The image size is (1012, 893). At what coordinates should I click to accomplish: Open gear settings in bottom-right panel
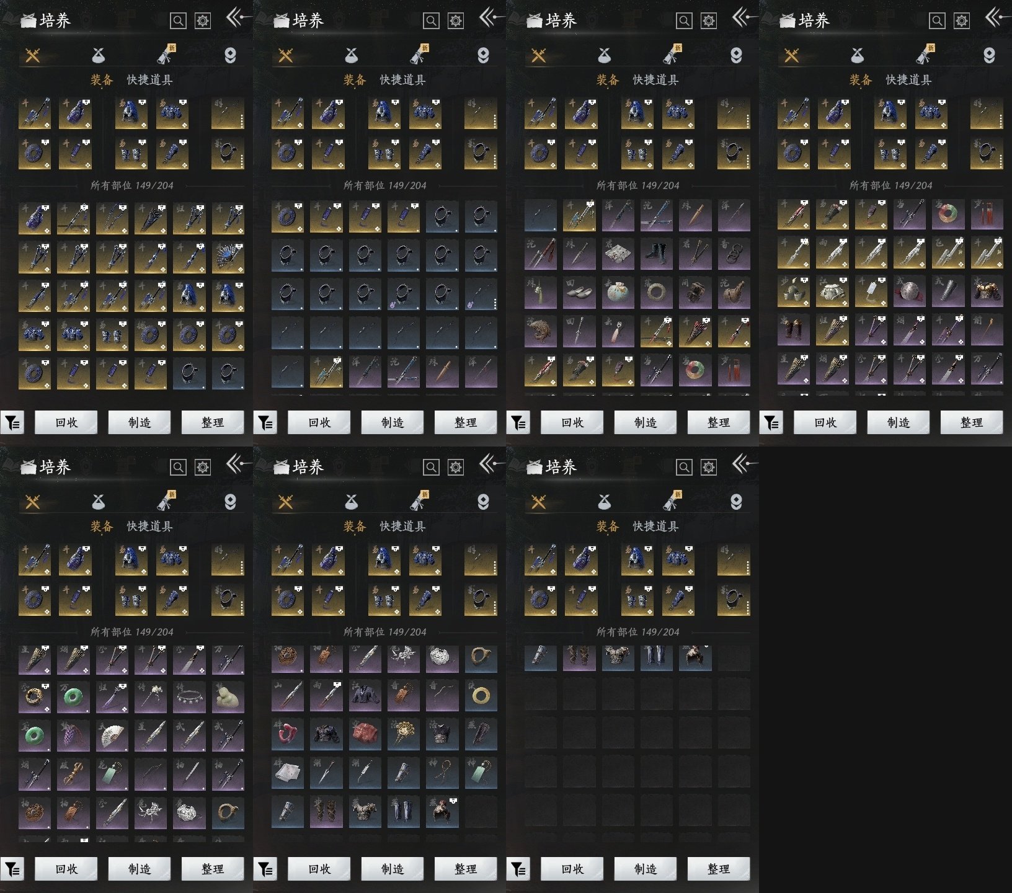(708, 467)
